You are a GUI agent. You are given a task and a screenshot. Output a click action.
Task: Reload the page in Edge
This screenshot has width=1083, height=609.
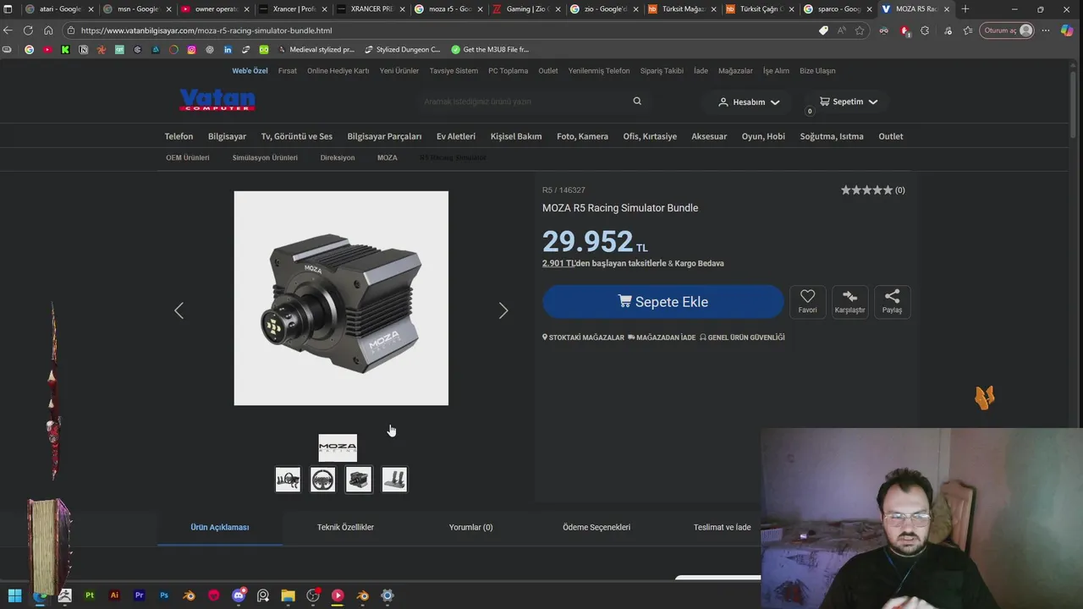pos(28,30)
